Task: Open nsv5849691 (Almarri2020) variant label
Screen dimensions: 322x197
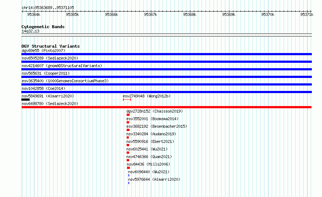Action: 48,96
